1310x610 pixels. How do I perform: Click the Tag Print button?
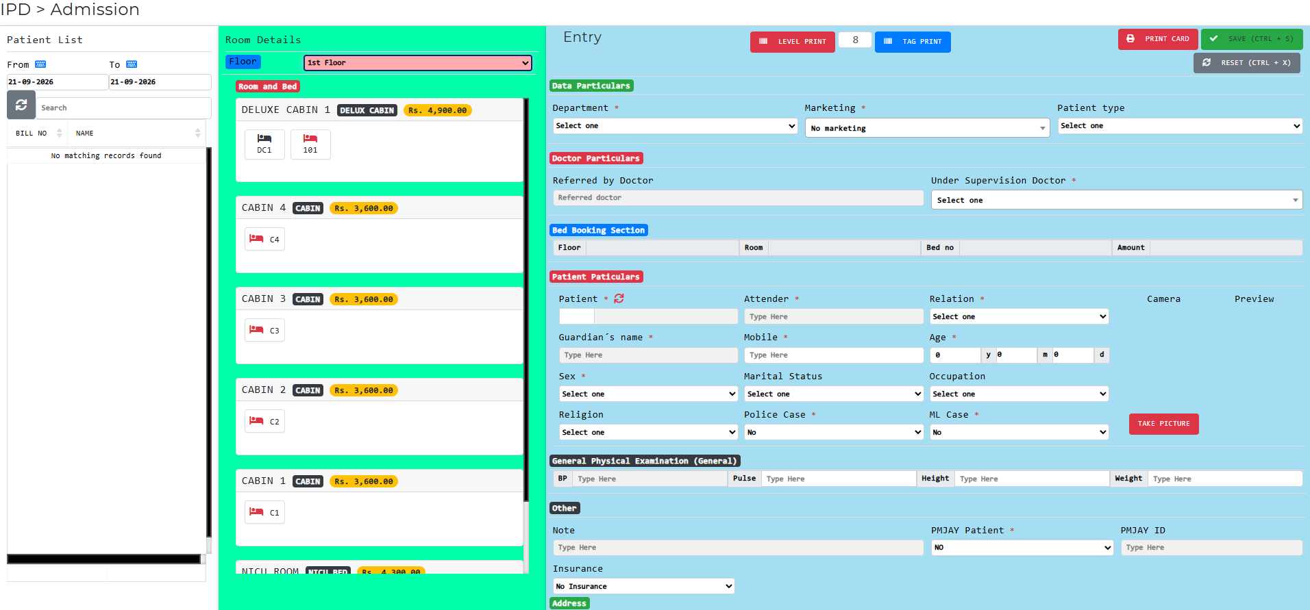[913, 42]
